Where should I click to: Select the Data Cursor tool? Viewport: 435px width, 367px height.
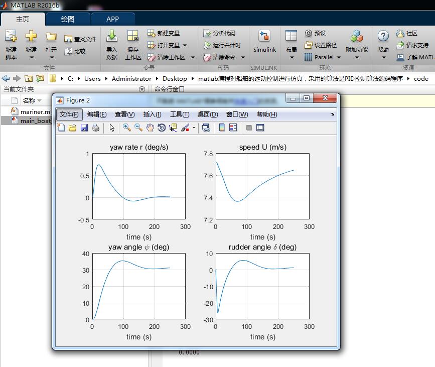click(173, 128)
